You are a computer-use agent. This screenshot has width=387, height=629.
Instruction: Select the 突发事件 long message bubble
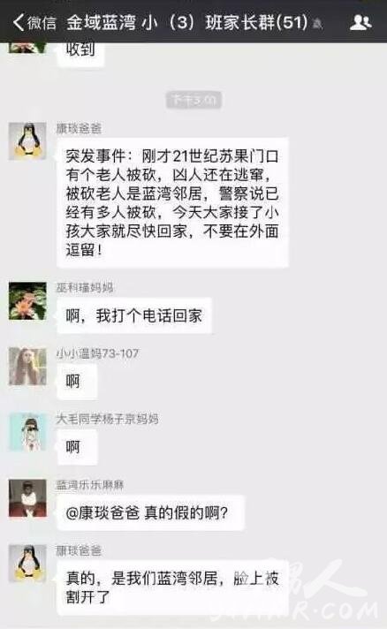172,202
